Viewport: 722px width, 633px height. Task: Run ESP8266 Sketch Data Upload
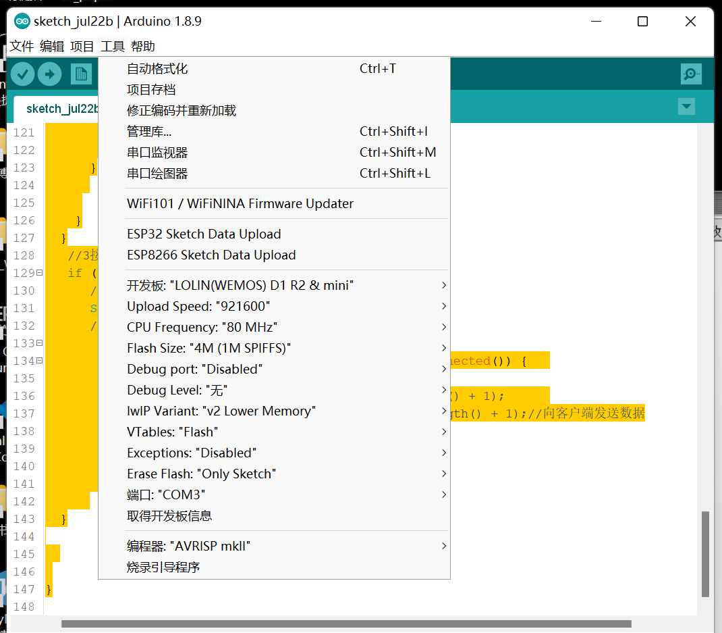275,255
